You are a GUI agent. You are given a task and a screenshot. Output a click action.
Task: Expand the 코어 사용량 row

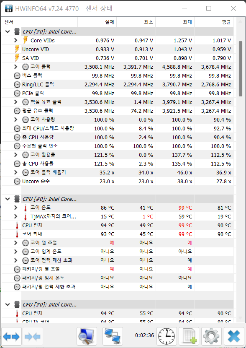tap(15, 119)
